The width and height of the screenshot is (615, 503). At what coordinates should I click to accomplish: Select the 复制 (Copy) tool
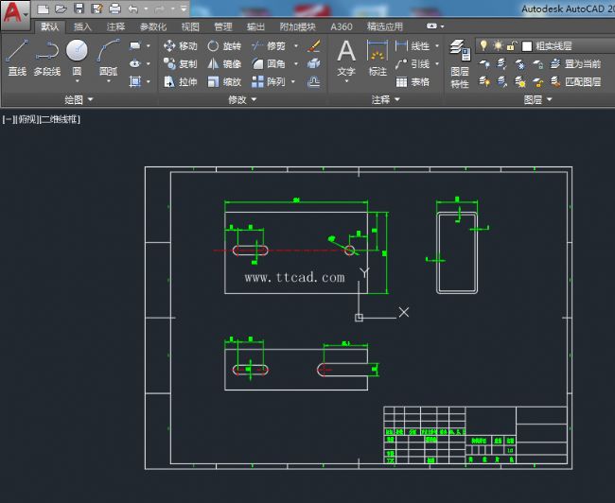[181, 63]
